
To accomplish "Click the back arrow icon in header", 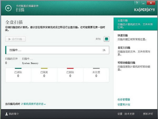I will click(x=8, y=8).
